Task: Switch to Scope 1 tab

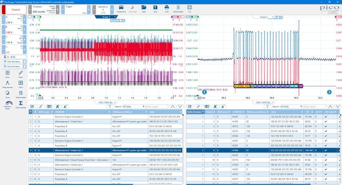Action: (x=106, y=17)
